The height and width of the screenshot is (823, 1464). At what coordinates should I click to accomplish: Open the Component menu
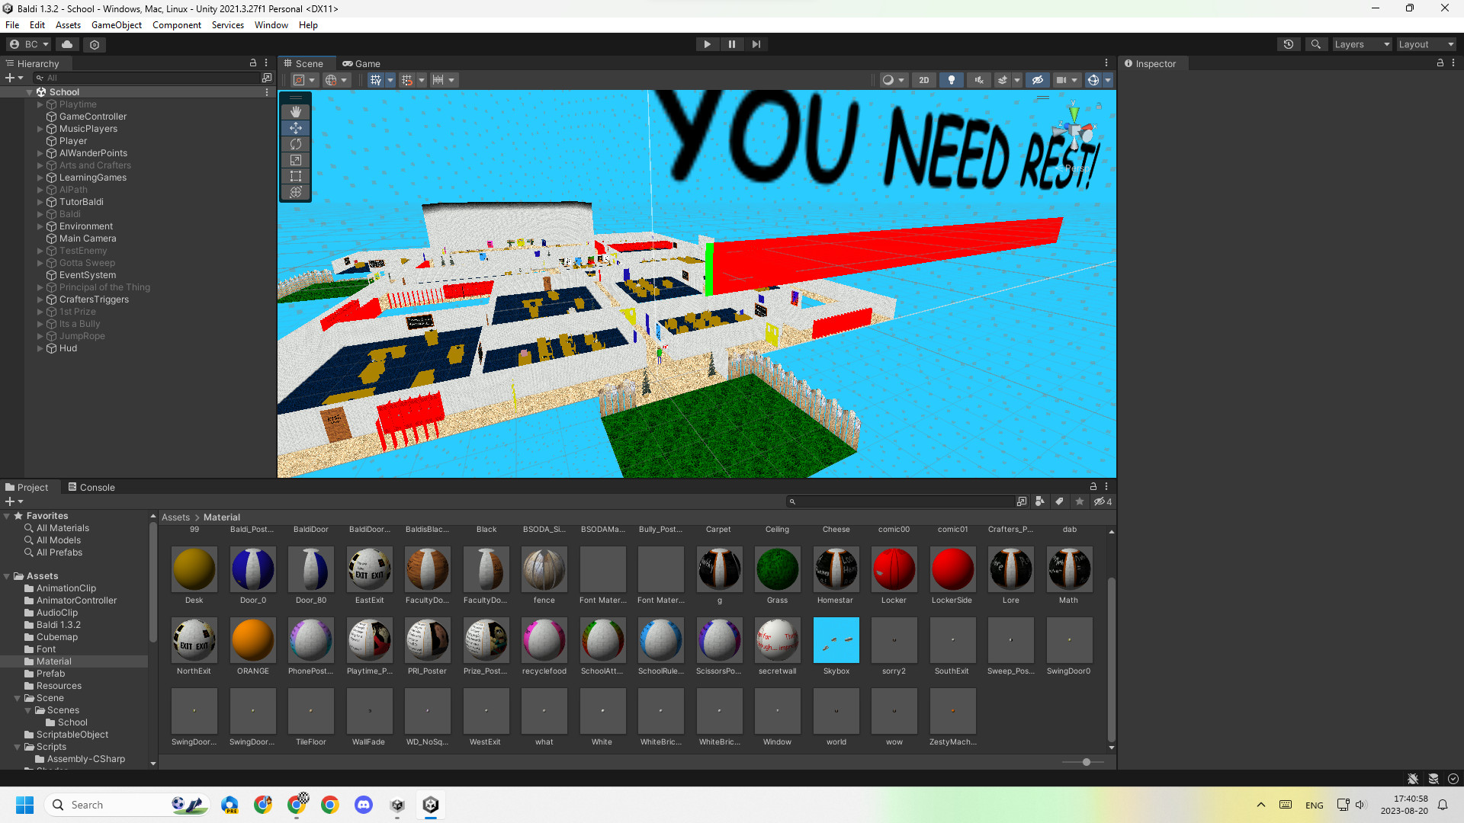pos(177,25)
